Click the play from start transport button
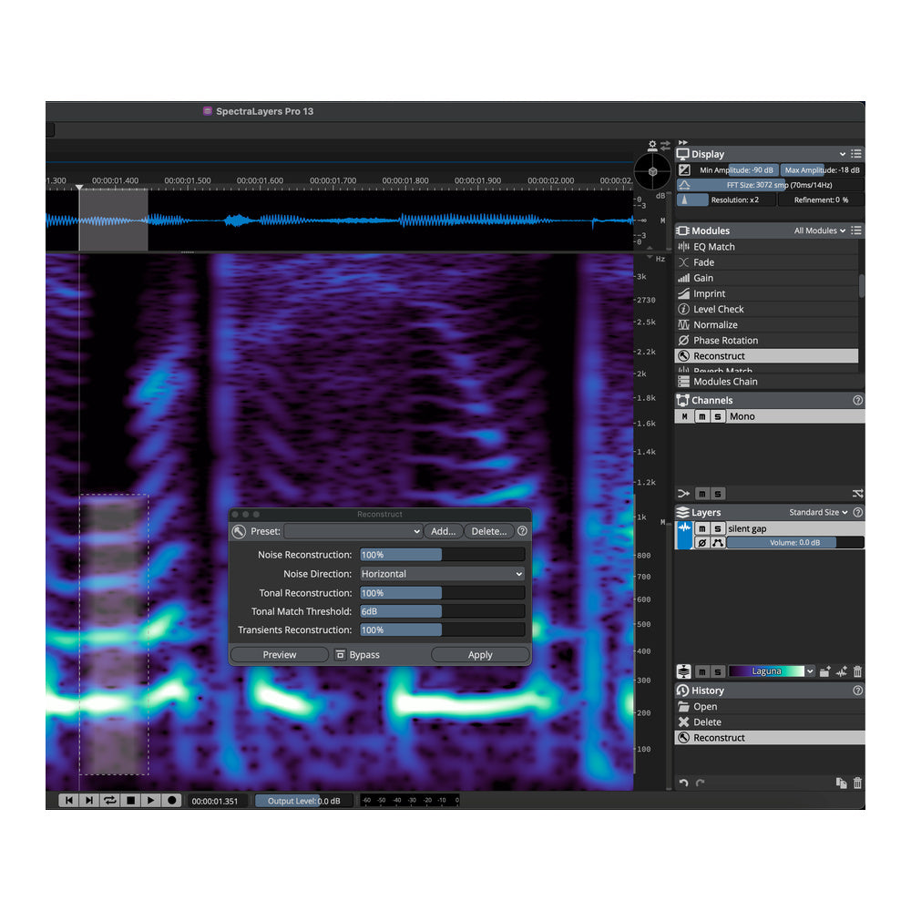 pyautogui.click(x=89, y=801)
